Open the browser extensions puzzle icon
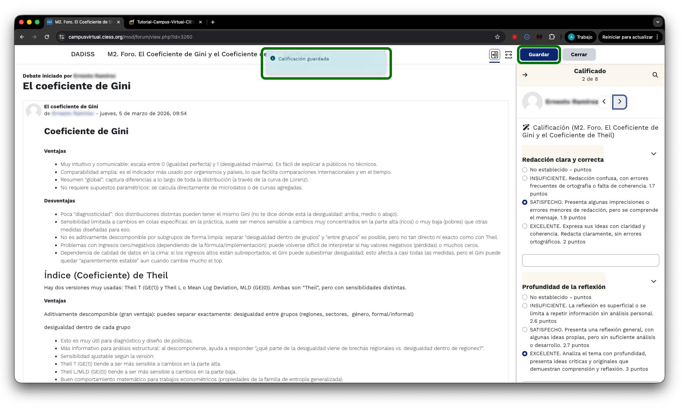 552,37
